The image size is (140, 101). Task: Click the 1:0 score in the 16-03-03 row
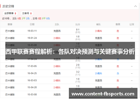click(78, 79)
